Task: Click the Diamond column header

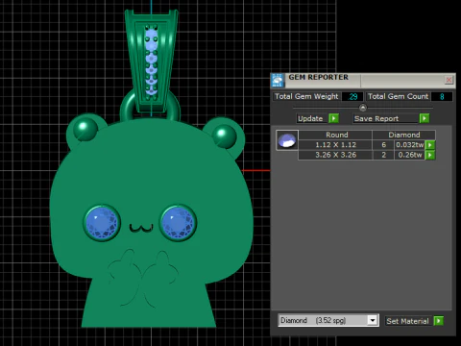Action: 404,135
